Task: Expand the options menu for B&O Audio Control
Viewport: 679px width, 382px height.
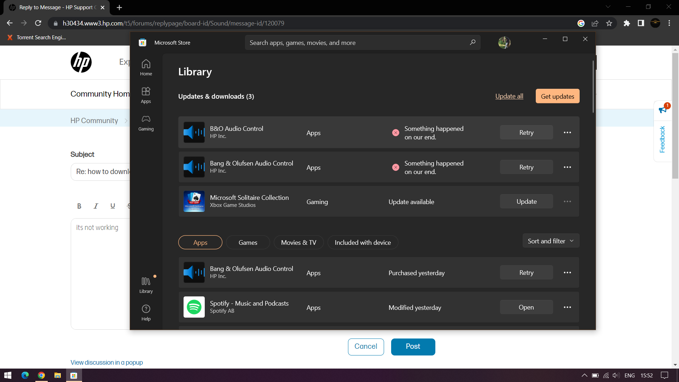Action: (x=567, y=133)
